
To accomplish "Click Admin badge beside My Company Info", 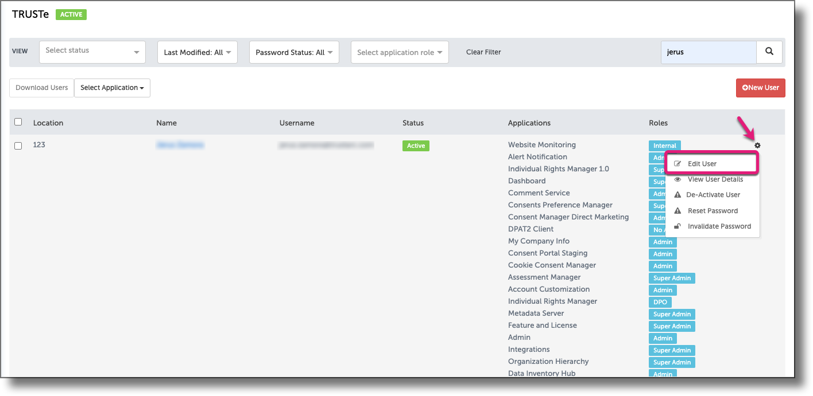I will [x=663, y=242].
